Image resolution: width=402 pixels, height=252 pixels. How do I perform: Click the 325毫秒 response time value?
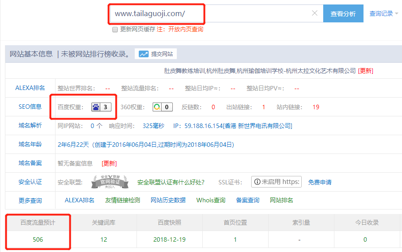[153, 126]
